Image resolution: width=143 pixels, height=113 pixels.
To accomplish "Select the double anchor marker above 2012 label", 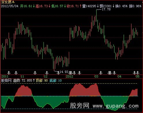I will pos(70,73).
